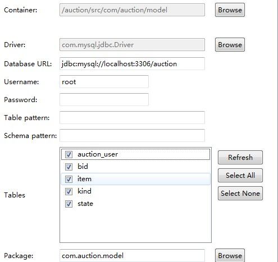Click into the Database URL field
Image resolution: width=278 pixels, height=262 pixels.
point(132,64)
